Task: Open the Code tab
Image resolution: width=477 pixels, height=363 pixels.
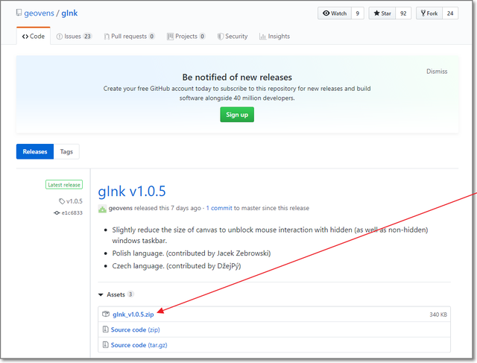Action: [x=34, y=36]
